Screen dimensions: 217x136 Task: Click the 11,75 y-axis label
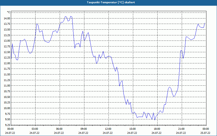tap(7, 69)
